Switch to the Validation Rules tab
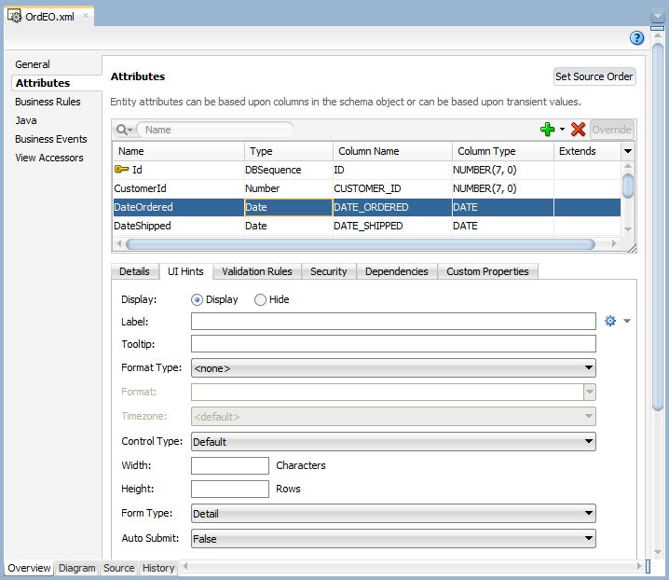 point(257,271)
